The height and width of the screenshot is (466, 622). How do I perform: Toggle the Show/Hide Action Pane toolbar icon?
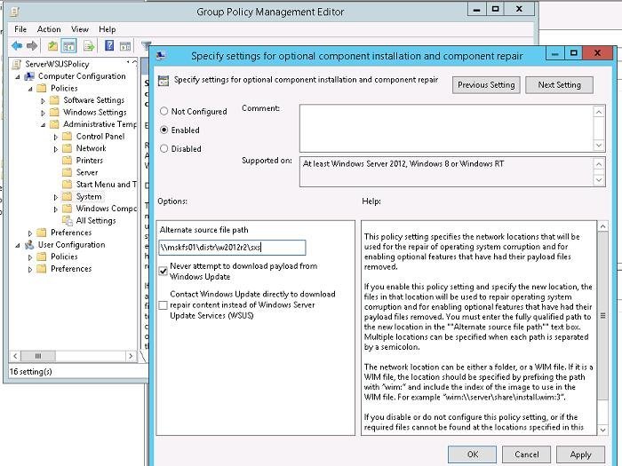125,46
